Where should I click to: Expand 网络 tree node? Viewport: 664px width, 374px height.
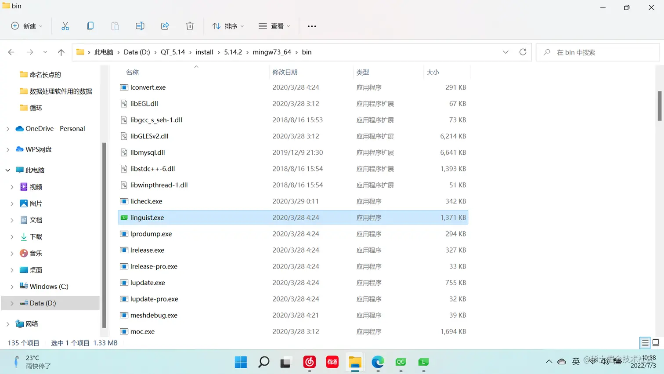click(x=8, y=324)
